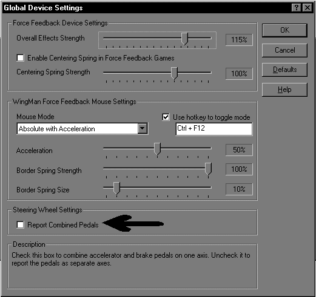
Task: Click the Absolute with Acceleration combo box
Action: click(82, 129)
